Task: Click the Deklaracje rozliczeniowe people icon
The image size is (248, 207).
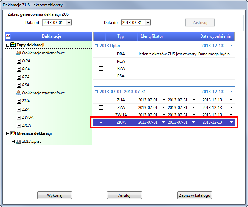Action: pos(18,53)
